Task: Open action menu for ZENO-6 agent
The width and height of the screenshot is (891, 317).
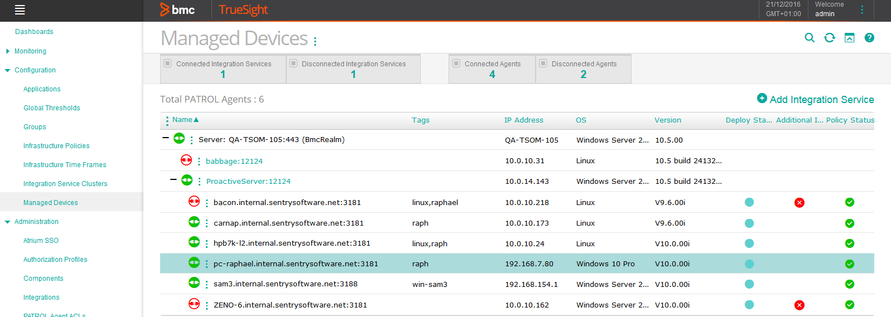Action: [x=206, y=305]
